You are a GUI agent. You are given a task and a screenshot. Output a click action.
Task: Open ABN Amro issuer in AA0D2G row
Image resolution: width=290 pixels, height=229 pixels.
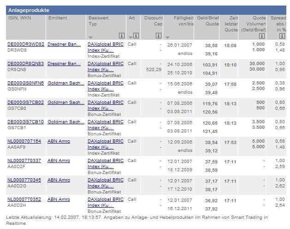pyautogui.click(x=59, y=180)
